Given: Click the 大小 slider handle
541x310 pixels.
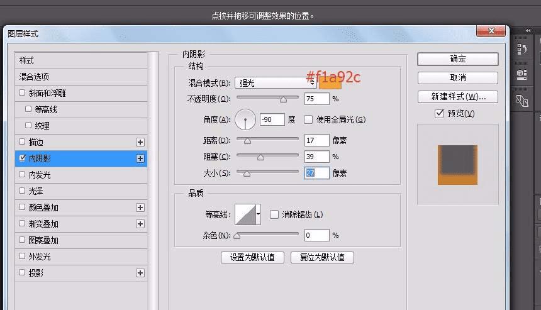Looking at the screenshot, I should [x=247, y=174].
